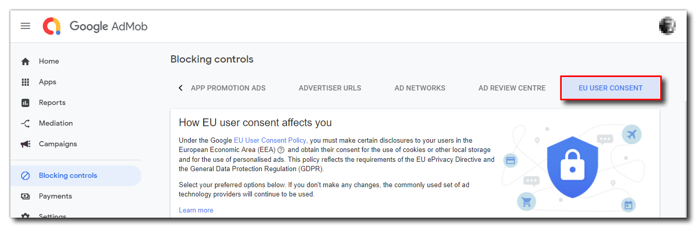The width and height of the screenshot is (697, 228).
Task: Click the Home house icon
Action: [25, 62]
